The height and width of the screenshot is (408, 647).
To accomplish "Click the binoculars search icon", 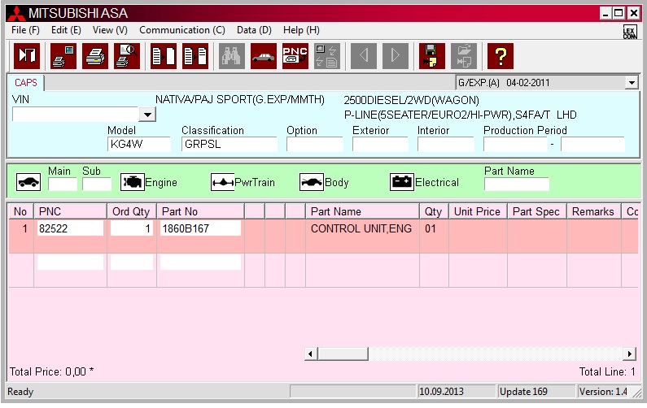I will 231,56.
